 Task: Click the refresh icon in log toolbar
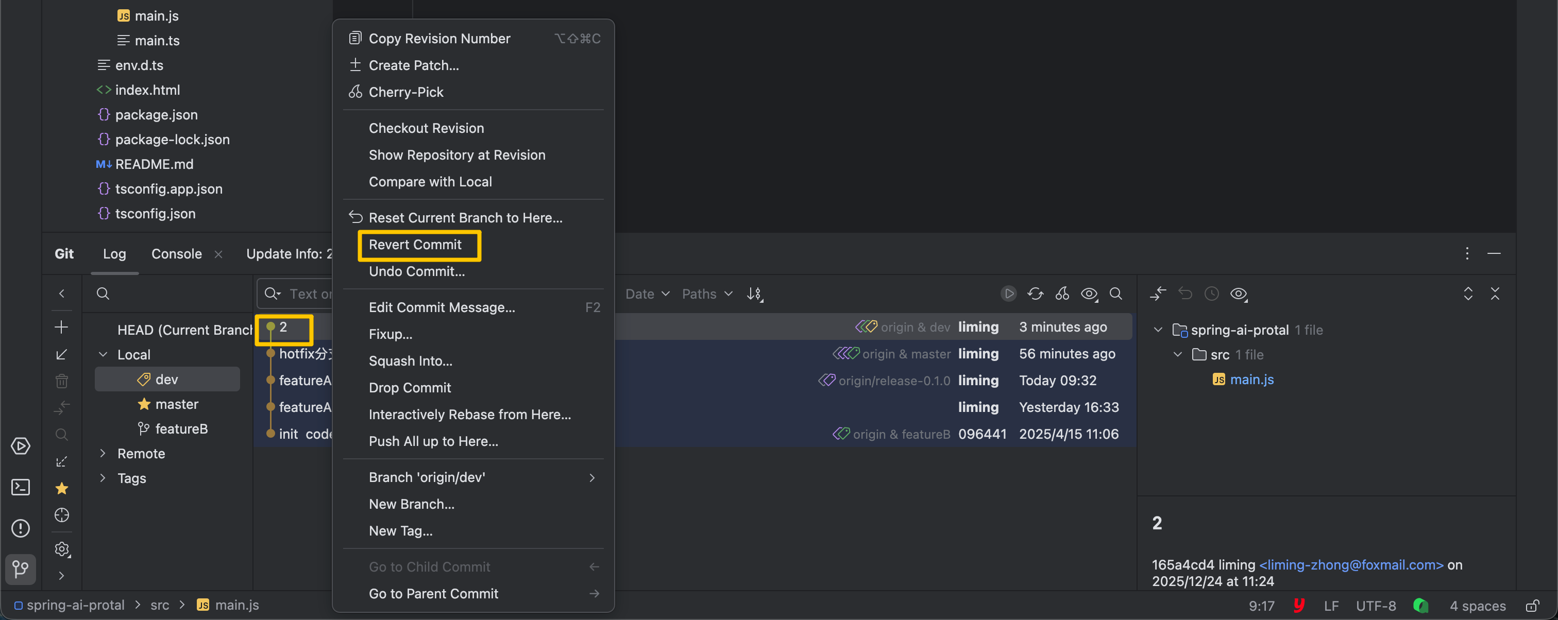click(x=1035, y=294)
